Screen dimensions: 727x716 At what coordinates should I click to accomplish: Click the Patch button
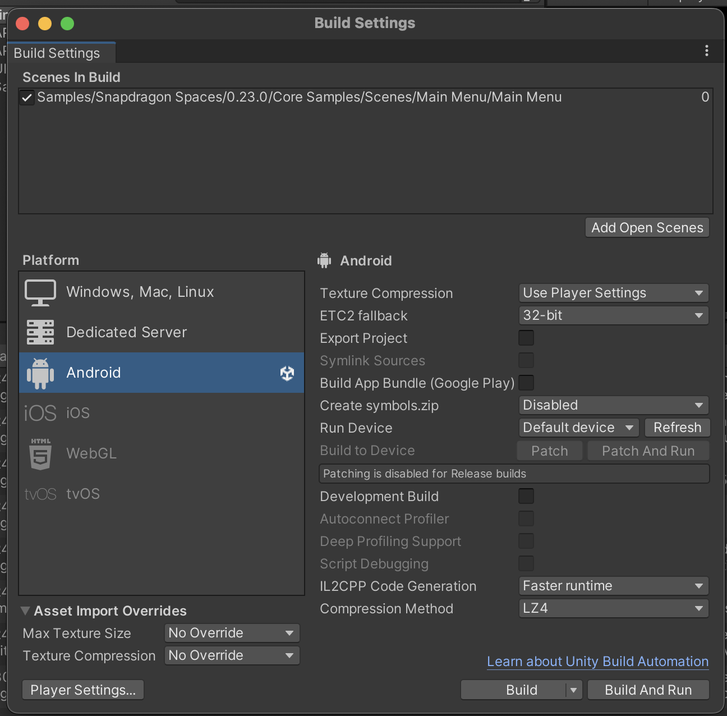[550, 451]
